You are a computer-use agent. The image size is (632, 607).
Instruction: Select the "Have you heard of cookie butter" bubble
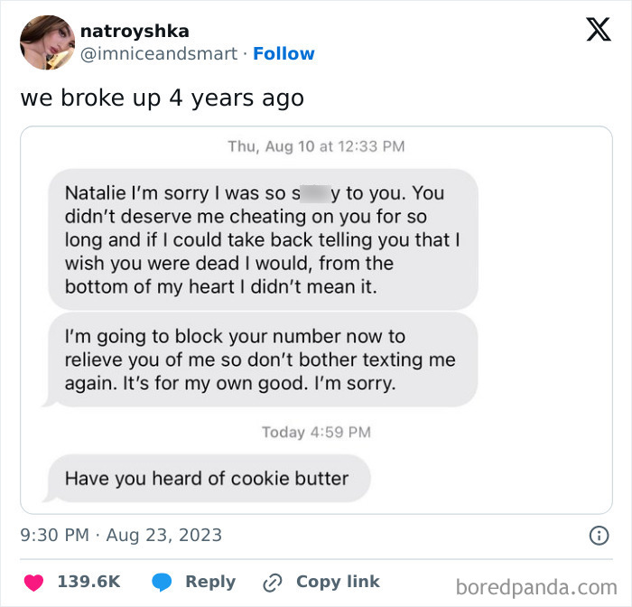[x=206, y=478]
